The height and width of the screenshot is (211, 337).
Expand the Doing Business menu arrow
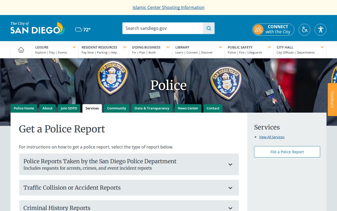point(168,47)
